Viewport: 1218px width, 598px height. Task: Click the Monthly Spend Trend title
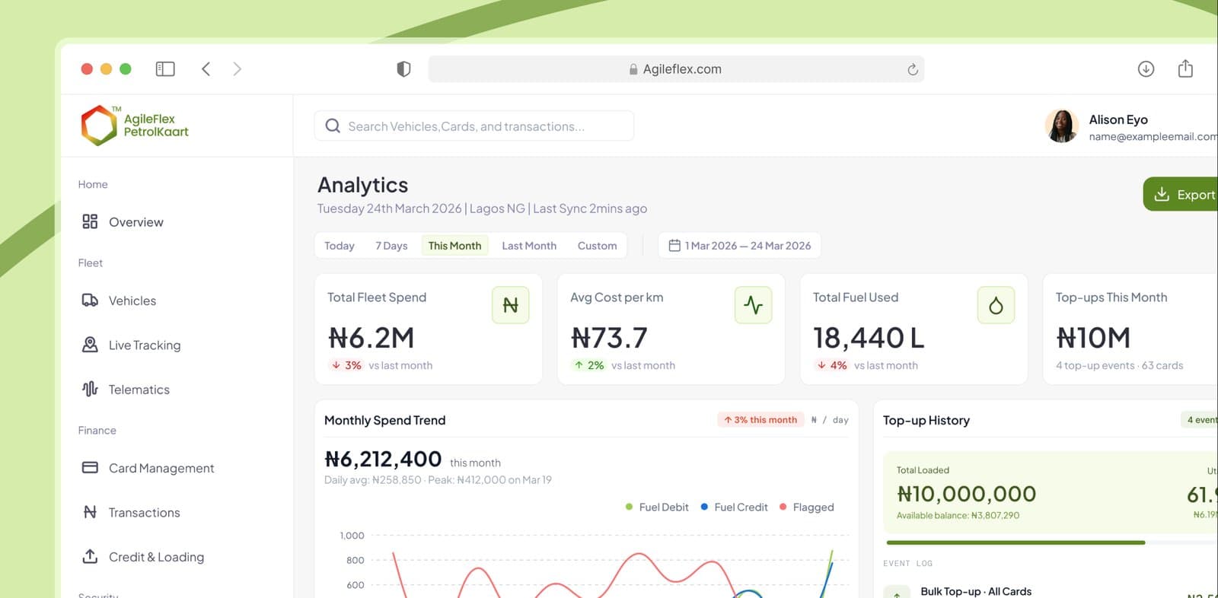tap(384, 420)
